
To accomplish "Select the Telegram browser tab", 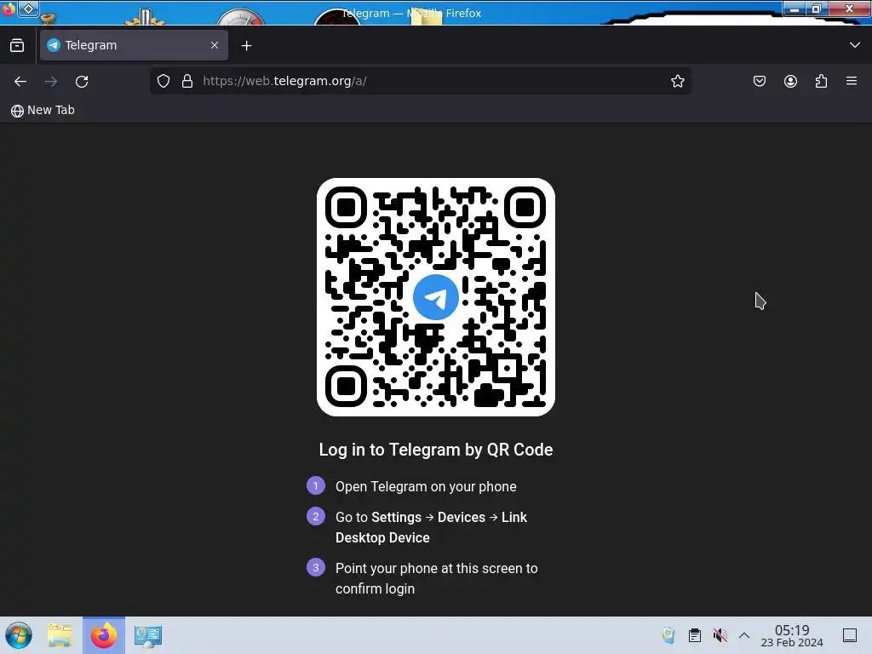I will [134, 45].
